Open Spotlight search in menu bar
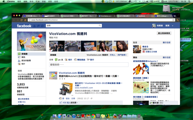Screen dimensions: 193x120 (189, 1)
